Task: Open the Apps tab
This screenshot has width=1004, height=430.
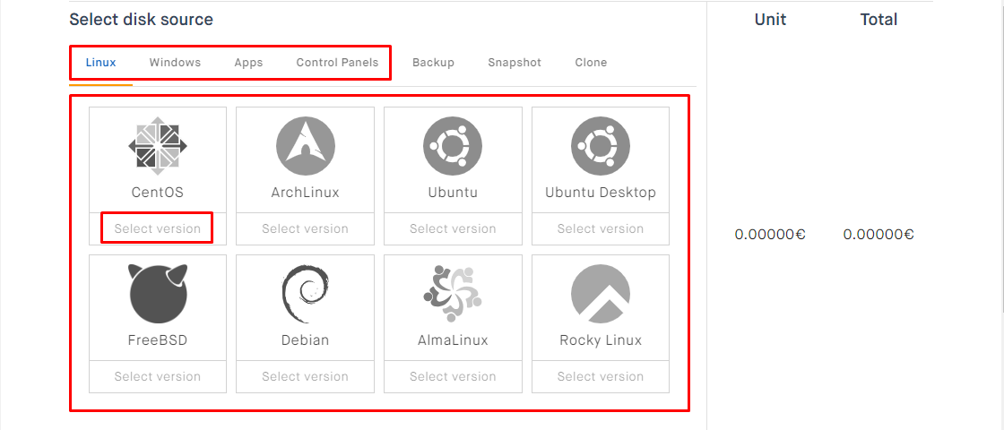Action: click(248, 63)
